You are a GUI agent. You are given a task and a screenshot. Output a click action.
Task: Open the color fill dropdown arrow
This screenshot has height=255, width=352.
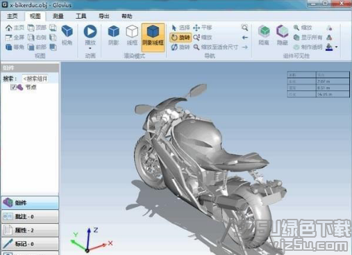click(336, 47)
